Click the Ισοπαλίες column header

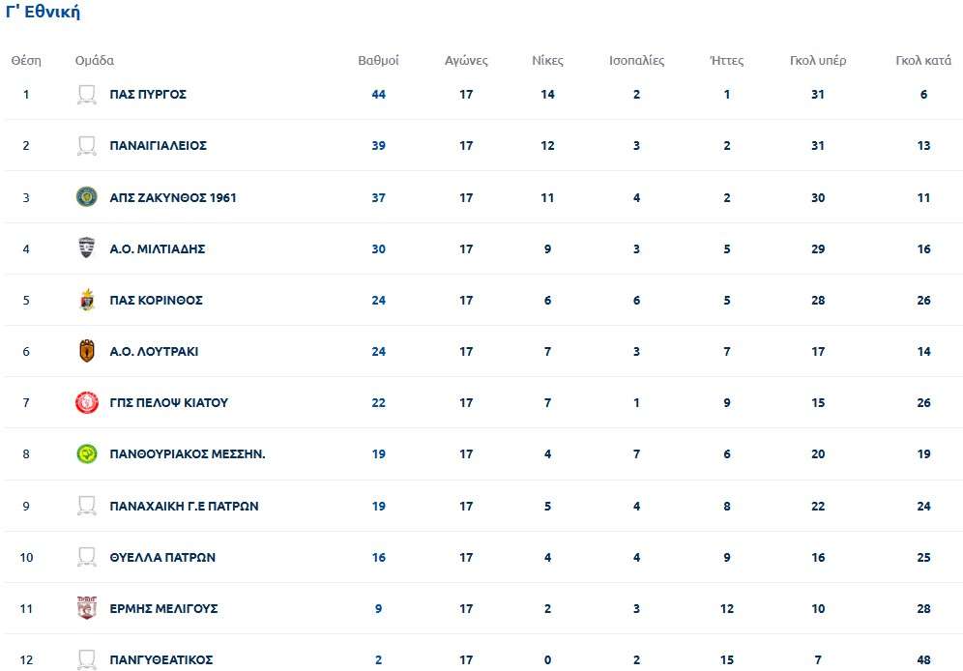(x=636, y=60)
